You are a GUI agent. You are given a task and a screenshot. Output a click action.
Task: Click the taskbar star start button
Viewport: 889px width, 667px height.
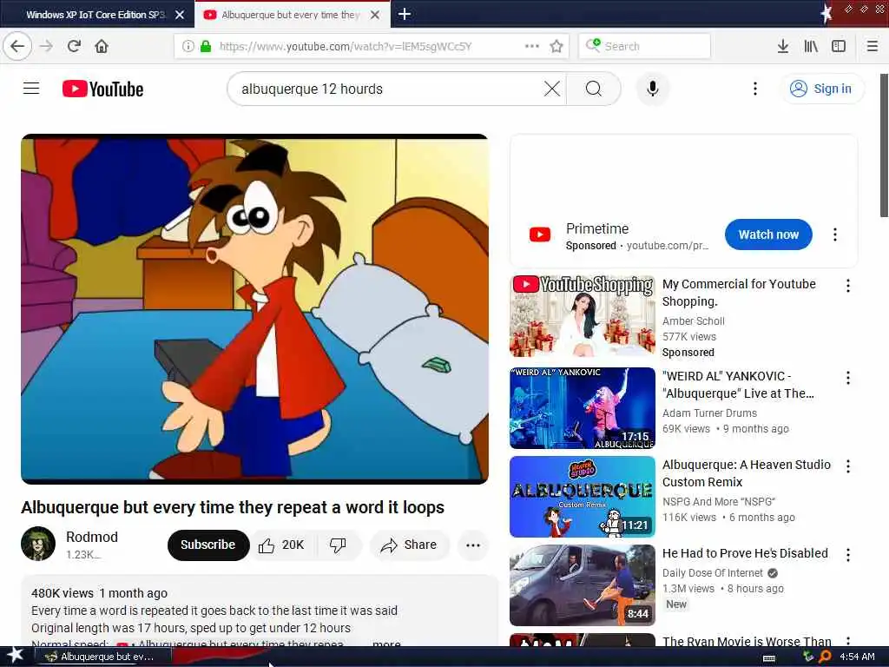tap(15, 656)
